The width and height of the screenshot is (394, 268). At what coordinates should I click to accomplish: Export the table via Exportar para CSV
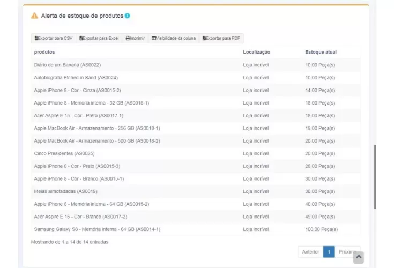point(54,39)
